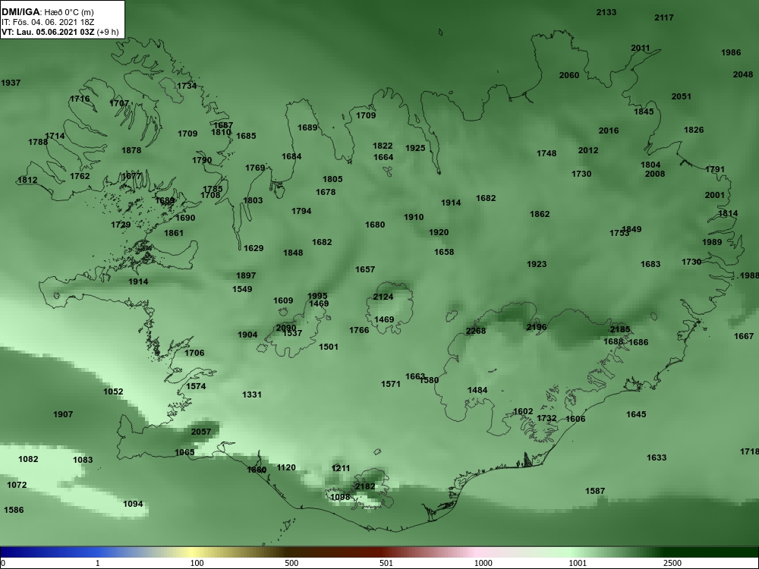Click the map value '2051'

[681, 96]
